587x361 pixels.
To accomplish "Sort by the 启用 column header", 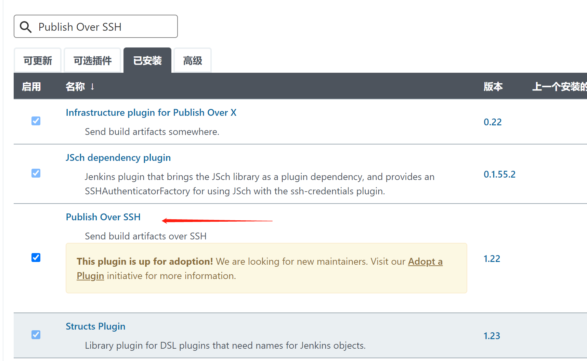I will (31, 86).
